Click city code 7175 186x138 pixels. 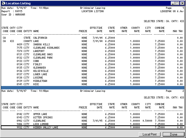coord(19,48)
